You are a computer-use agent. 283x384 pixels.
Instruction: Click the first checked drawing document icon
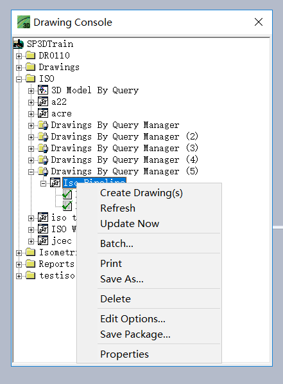tap(67, 194)
